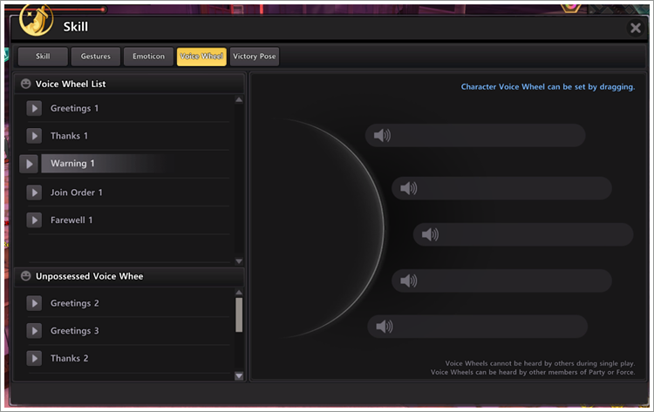Click the smiley icon beside Voice Wheel List
Screen dimensions: 654x412
point(26,84)
